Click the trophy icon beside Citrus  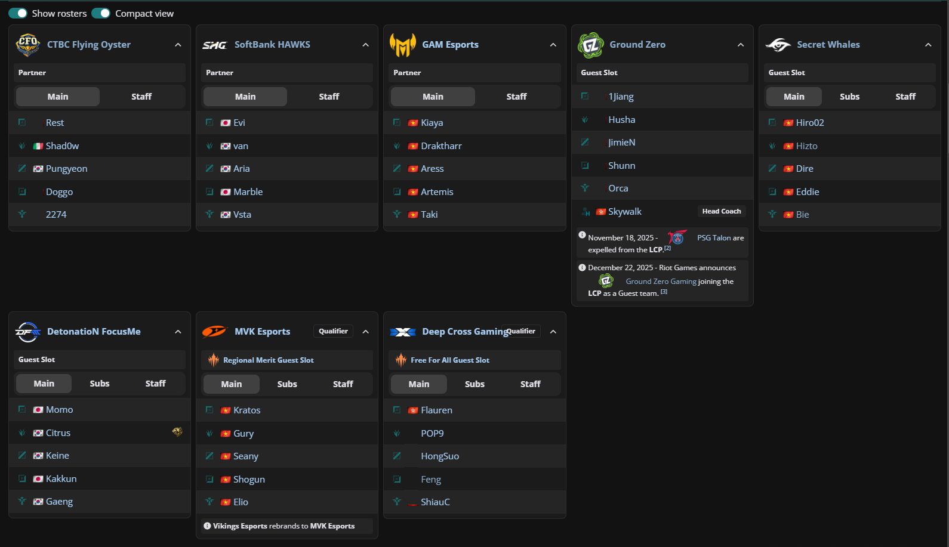click(x=177, y=432)
